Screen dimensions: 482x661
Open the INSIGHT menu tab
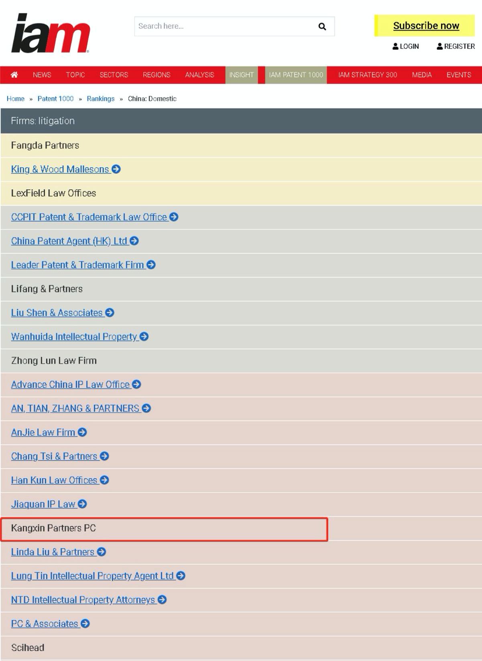click(241, 75)
